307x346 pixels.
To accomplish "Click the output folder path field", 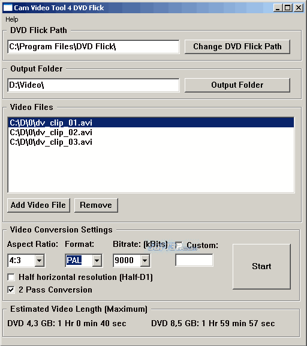I will click(x=94, y=85).
